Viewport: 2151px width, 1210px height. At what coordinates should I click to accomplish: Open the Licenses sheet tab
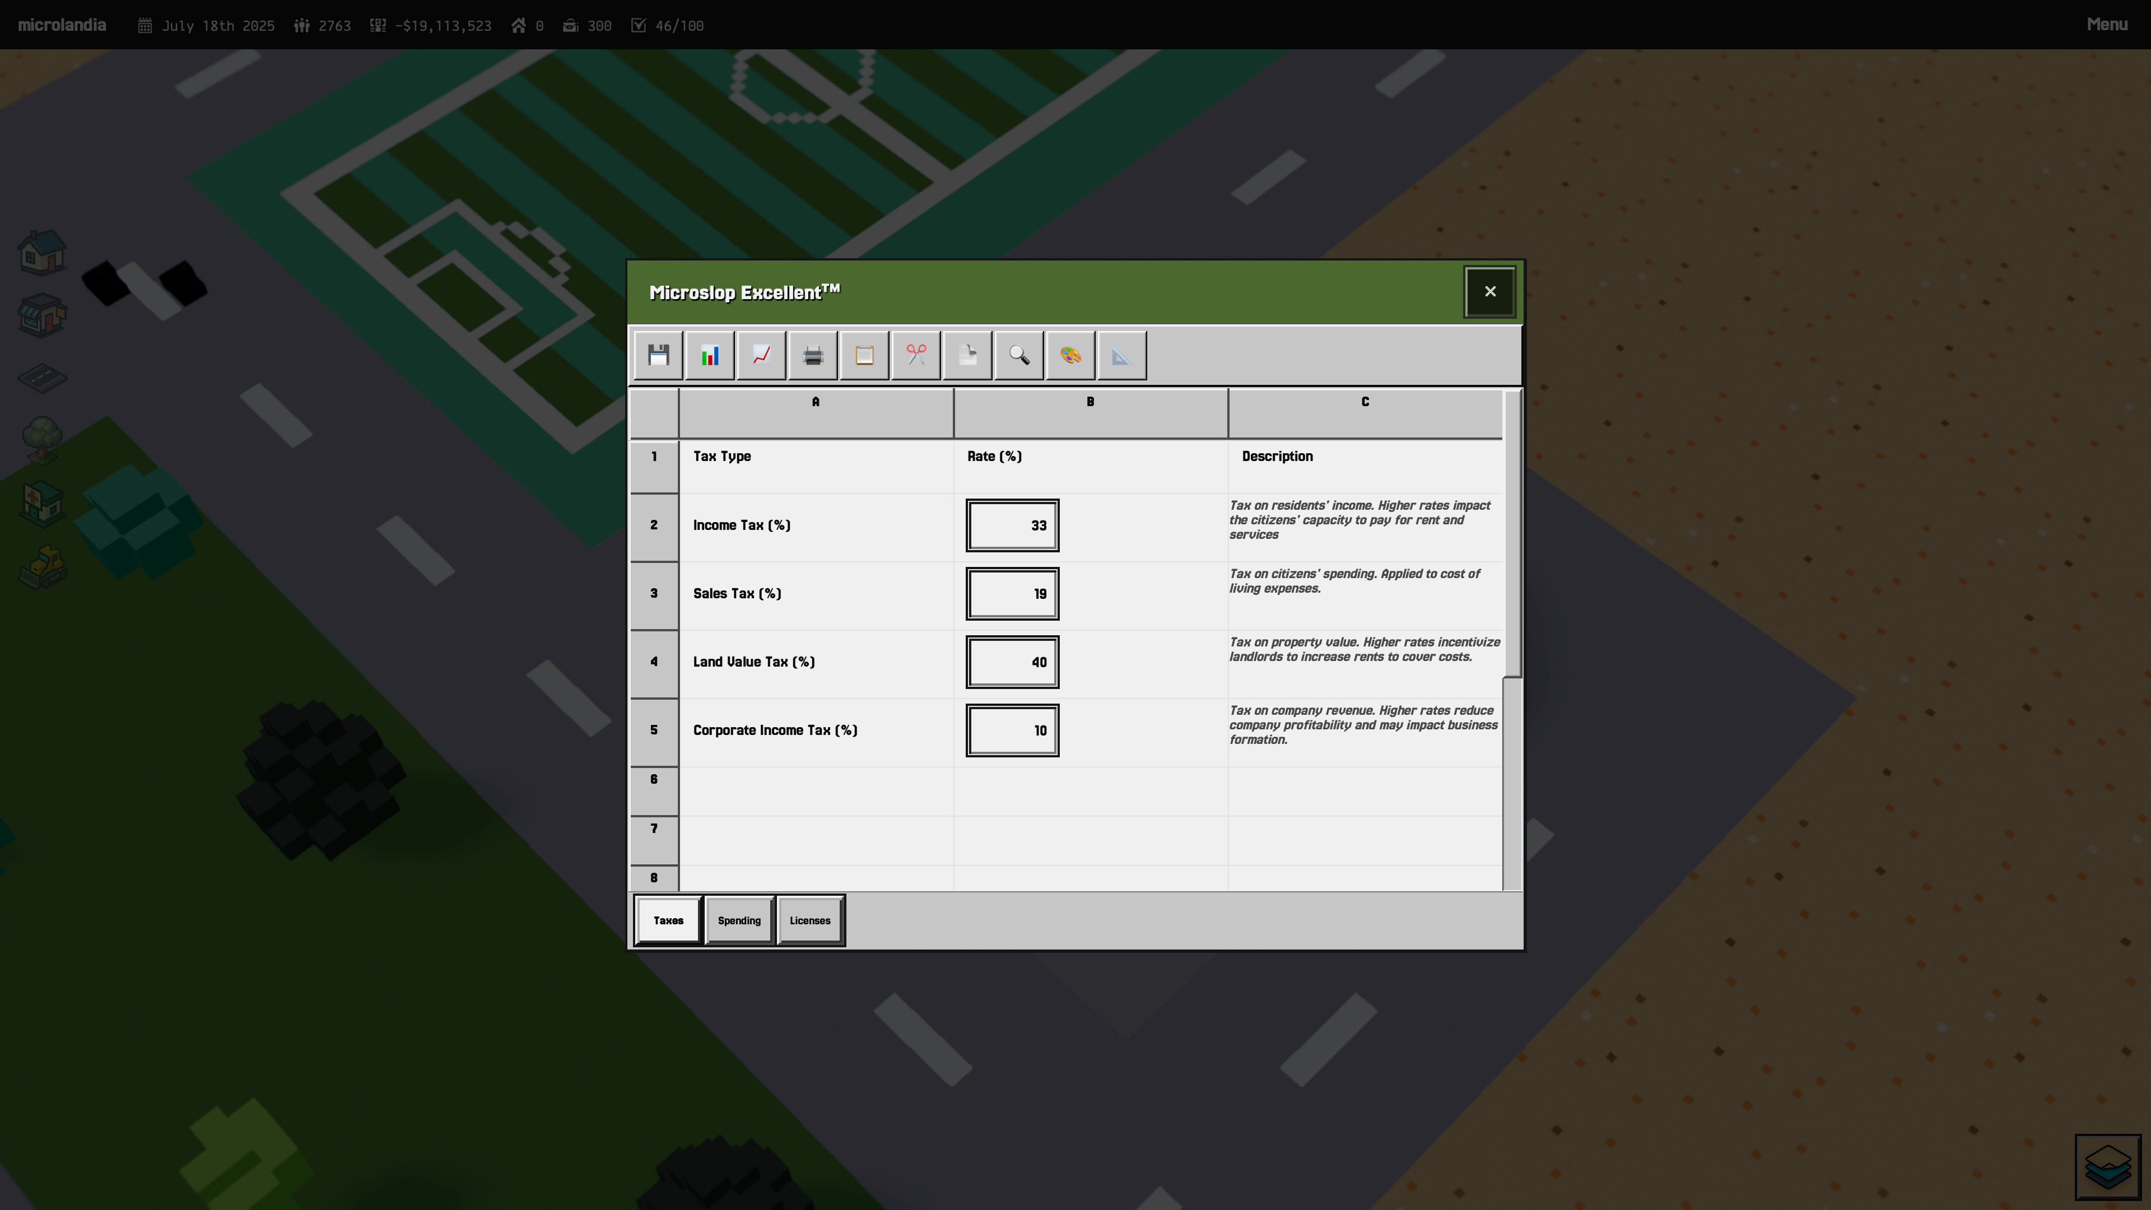810,920
